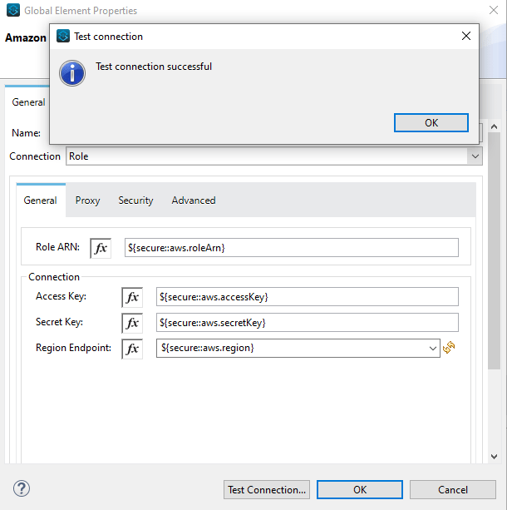Click the 'Access Key:' label
This screenshot has height=510, width=507.
click(x=61, y=296)
